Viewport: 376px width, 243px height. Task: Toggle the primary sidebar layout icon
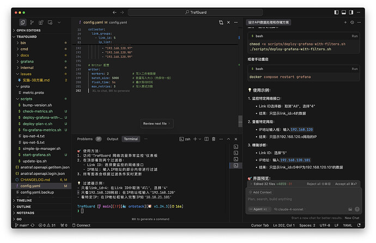(336, 12)
